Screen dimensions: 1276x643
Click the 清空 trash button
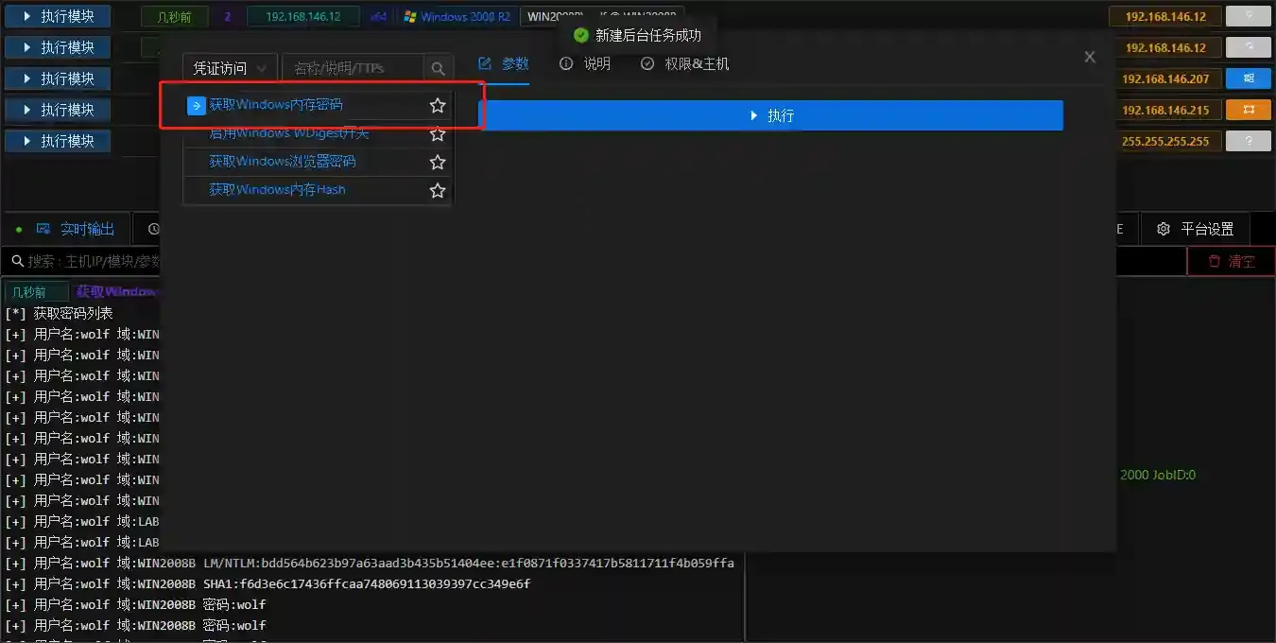(1231, 261)
